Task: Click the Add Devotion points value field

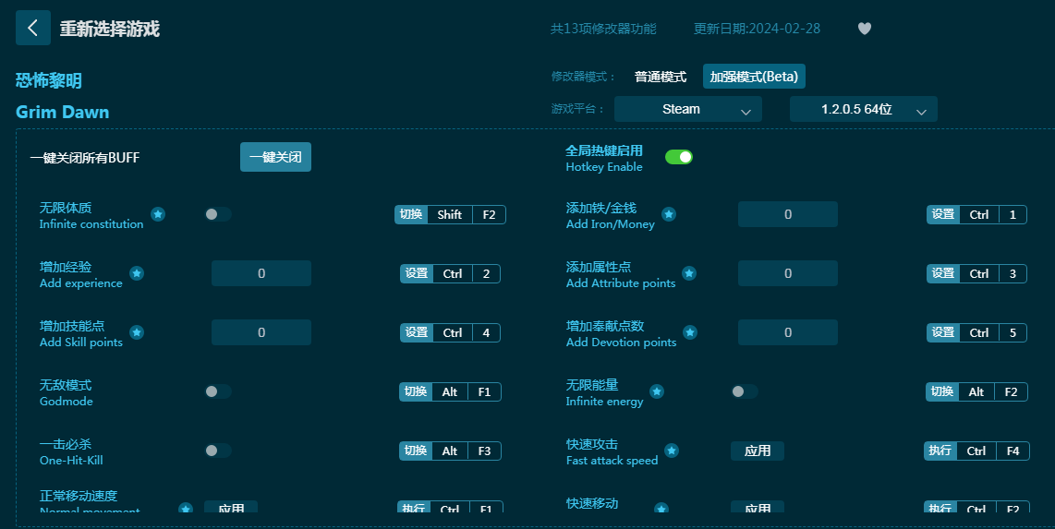Action: pos(788,332)
